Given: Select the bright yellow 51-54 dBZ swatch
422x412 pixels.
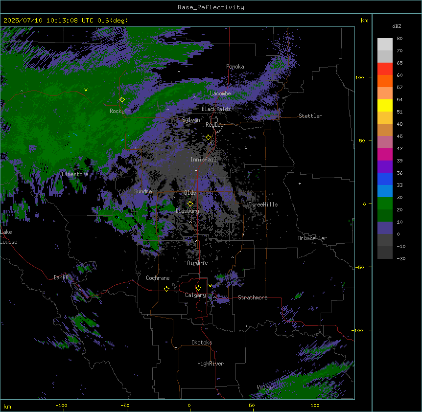Looking at the screenshot, I should (x=385, y=105).
